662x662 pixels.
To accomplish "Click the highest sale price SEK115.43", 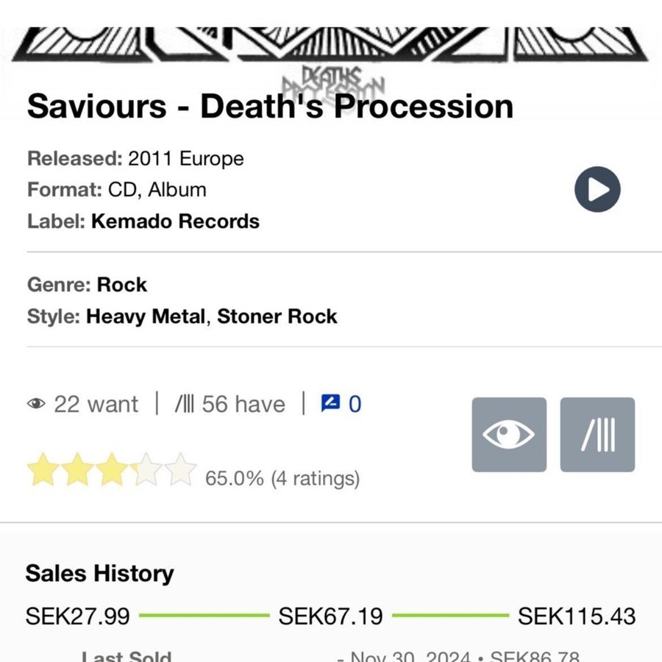I will coord(577,616).
